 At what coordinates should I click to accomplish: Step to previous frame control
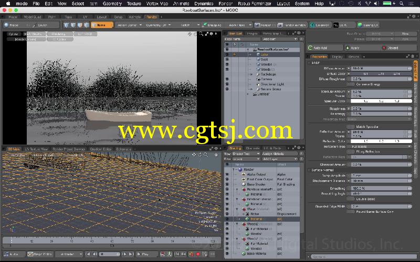(x=94, y=254)
